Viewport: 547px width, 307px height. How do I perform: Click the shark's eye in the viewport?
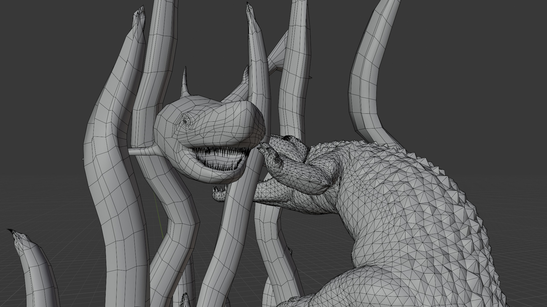pyautogui.click(x=186, y=122)
